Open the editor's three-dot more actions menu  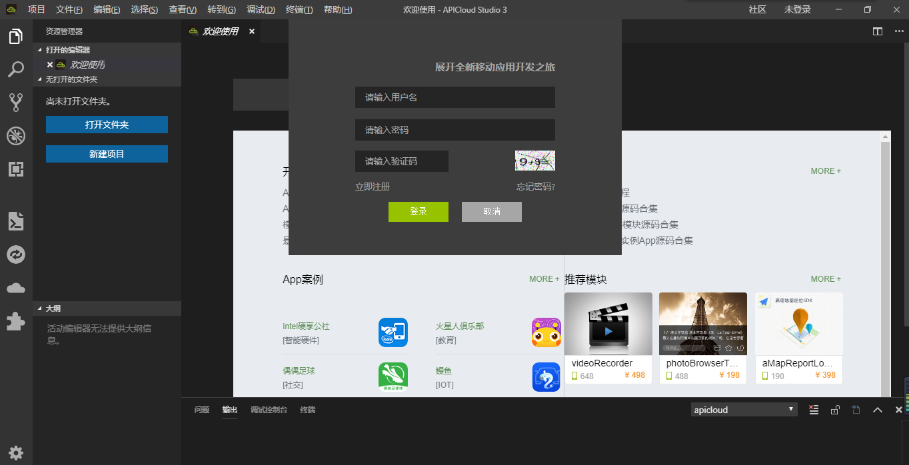pyautogui.click(x=898, y=31)
